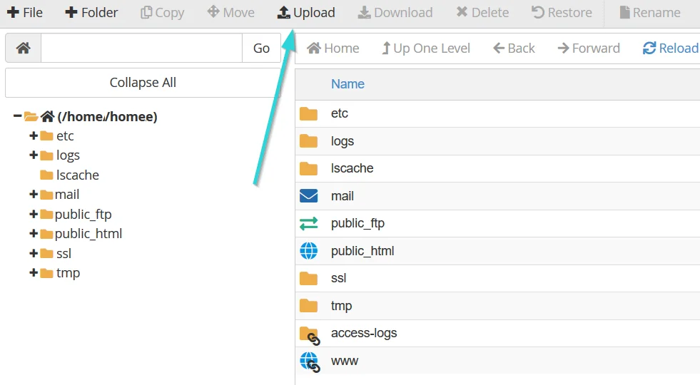
Task: Sort files by the Name column header
Action: tap(348, 84)
